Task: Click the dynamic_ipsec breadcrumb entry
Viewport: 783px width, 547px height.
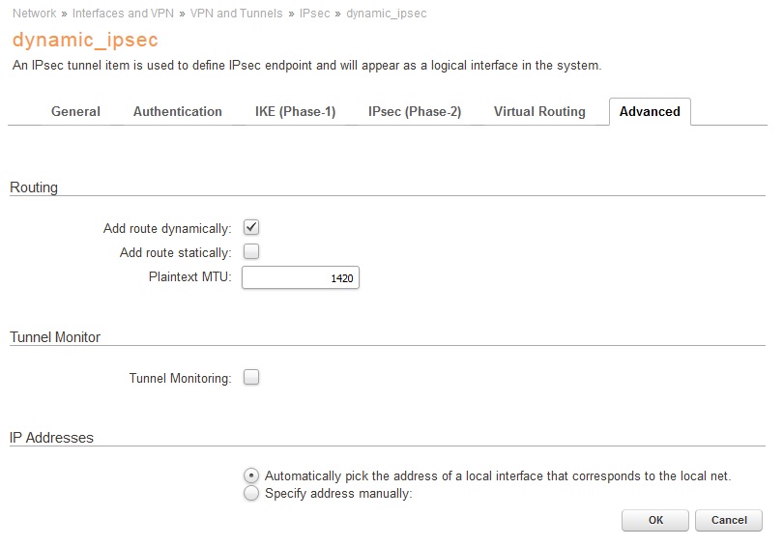Action: coord(387,14)
